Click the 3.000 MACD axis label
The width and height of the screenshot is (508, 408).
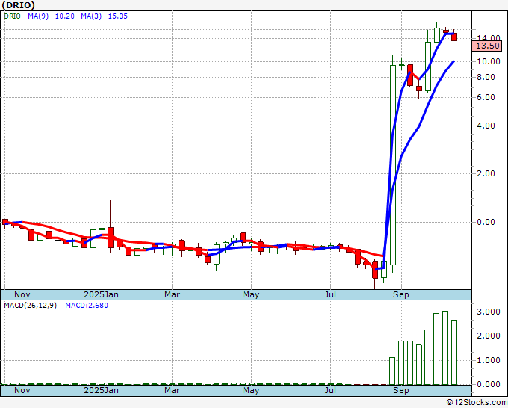(489, 312)
